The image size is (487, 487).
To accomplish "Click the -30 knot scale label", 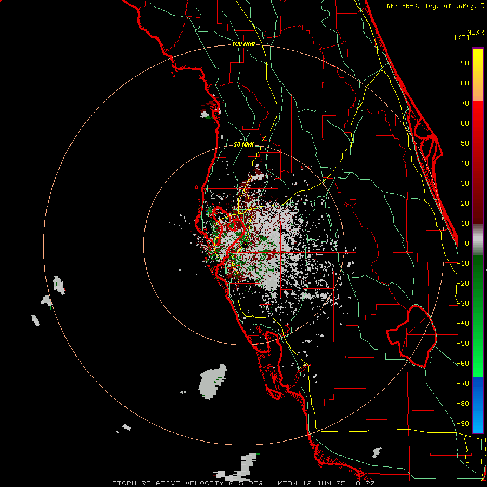I will tap(463, 304).
